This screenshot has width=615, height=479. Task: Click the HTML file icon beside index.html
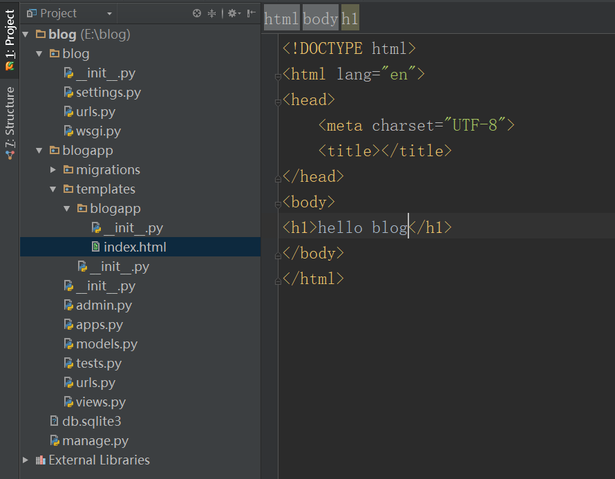pyautogui.click(x=95, y=246)
